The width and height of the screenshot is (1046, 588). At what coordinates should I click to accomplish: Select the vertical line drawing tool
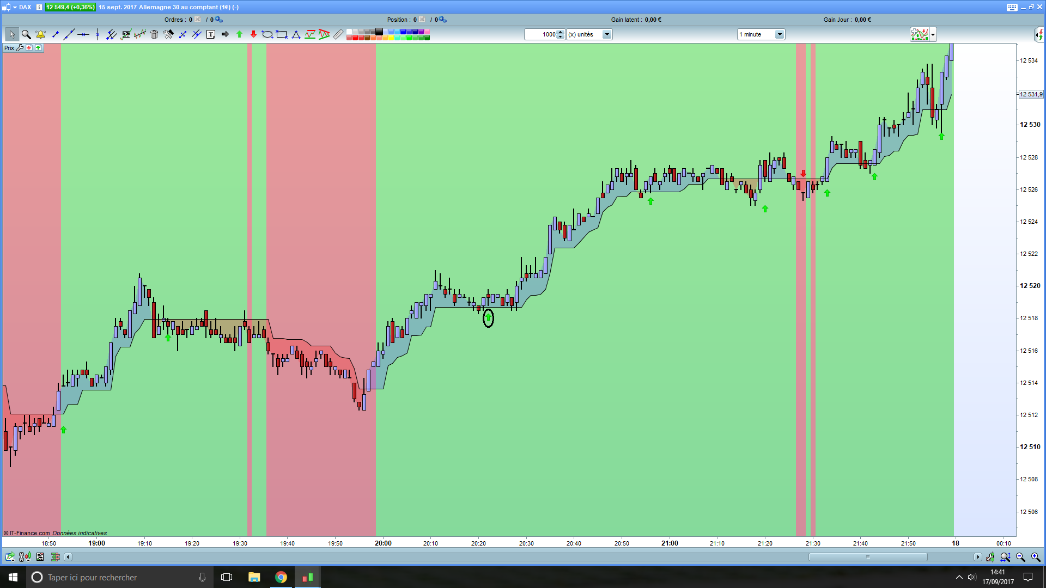click(x=98, y=34)
